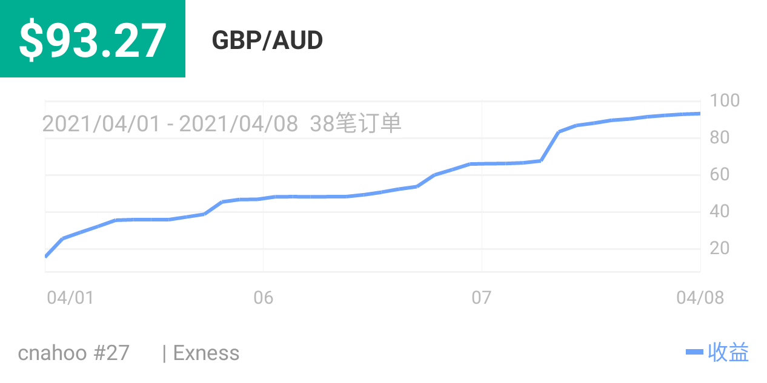Click the profit line's starting point near 04/01
The image size is (767, 383).
pos(47,256)
